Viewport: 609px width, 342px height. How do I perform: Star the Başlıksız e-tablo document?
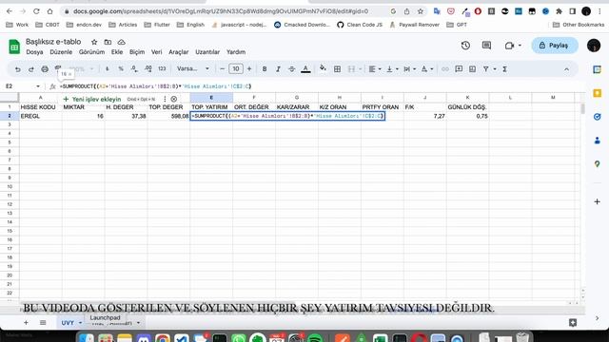point(94,42)
